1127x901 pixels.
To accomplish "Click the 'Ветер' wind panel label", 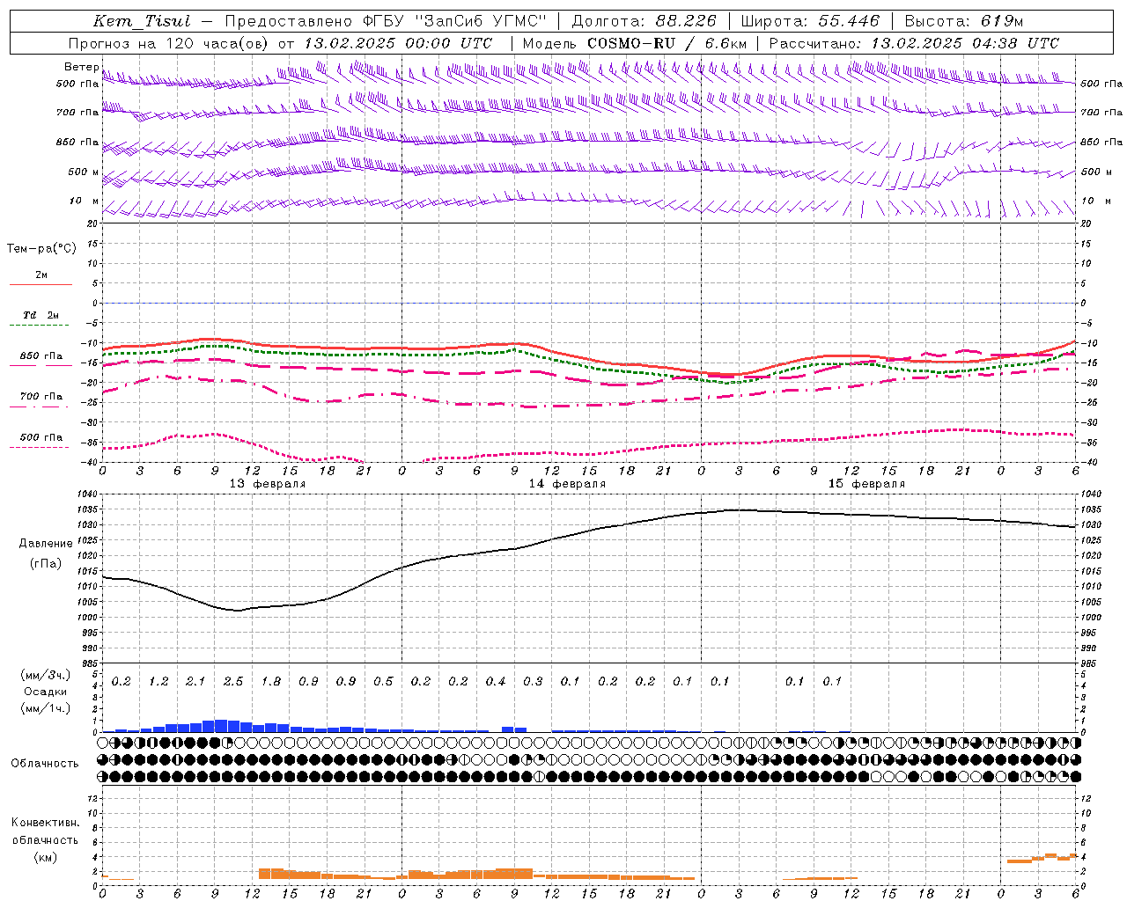I will 81,67.
